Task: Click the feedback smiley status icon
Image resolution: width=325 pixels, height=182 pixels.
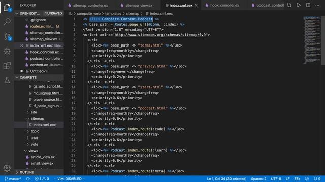Action: point(307,179)
